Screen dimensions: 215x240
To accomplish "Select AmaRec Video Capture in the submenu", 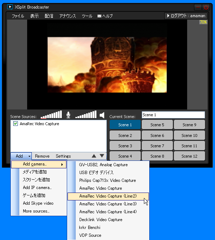I will coord(108,188).
